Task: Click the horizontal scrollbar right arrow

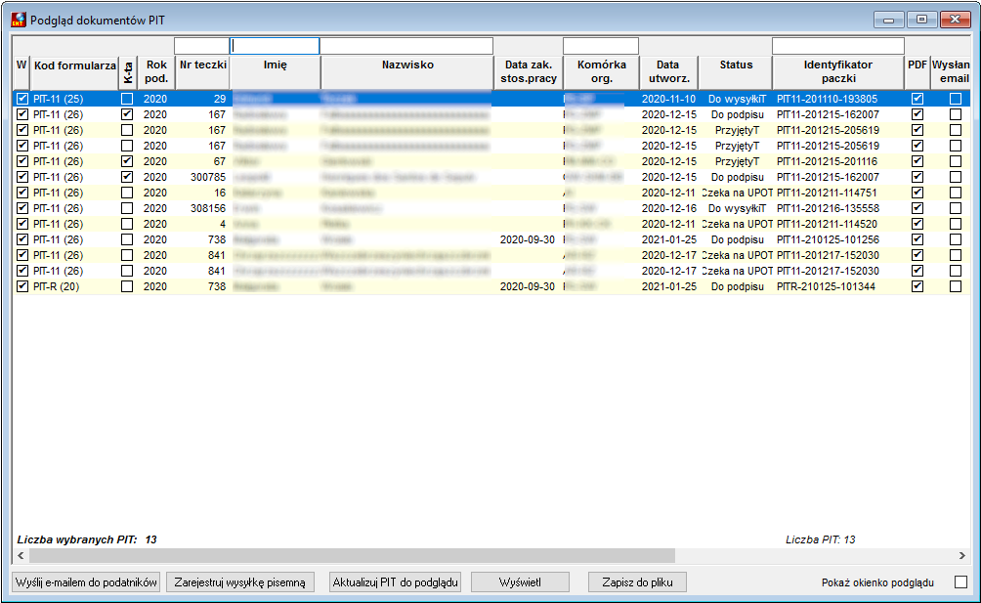Action: click(961, 555)
